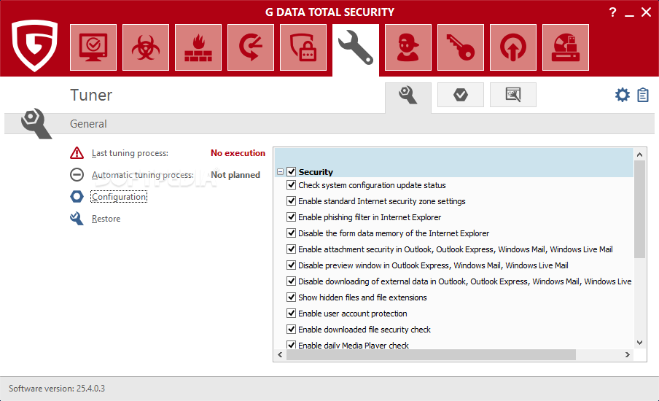Click the Automatic tuning process minus icon
This screenshot has height=401, width=659.
coord(77,174)
